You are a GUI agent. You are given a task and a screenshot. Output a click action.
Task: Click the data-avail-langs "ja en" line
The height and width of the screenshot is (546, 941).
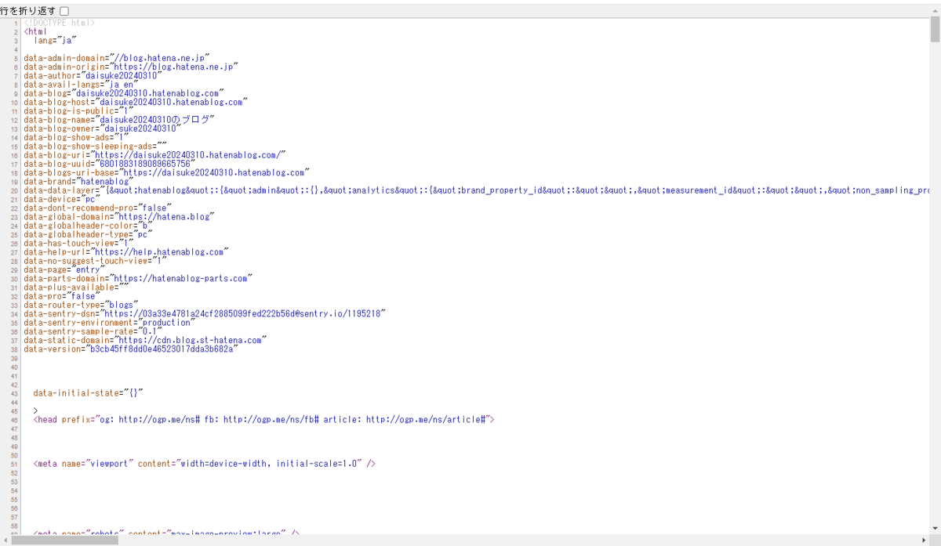pyautogui.click(x=82, y=85)
